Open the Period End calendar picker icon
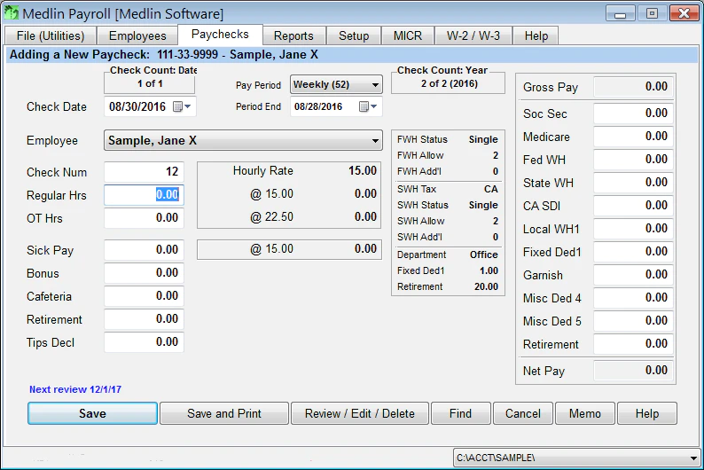Viewport: 704px width, 470px height. tap(368, 106)
